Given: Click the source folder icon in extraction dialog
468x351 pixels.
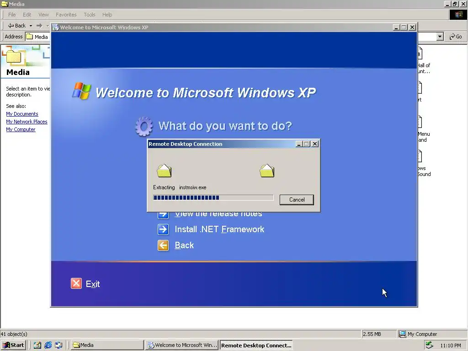Looking at the screenshot, I should [164, 171].
